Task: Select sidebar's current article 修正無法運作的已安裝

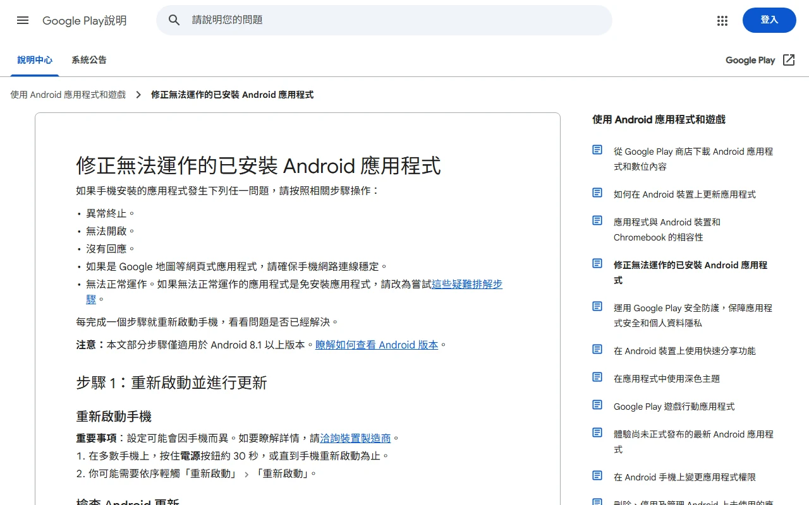Action: 690,273
